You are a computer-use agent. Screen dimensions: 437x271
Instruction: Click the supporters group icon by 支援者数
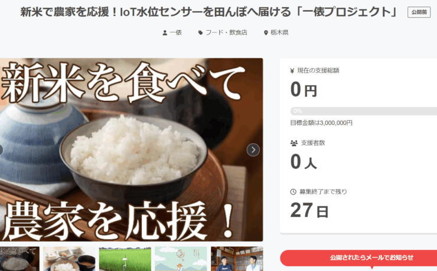293,143
